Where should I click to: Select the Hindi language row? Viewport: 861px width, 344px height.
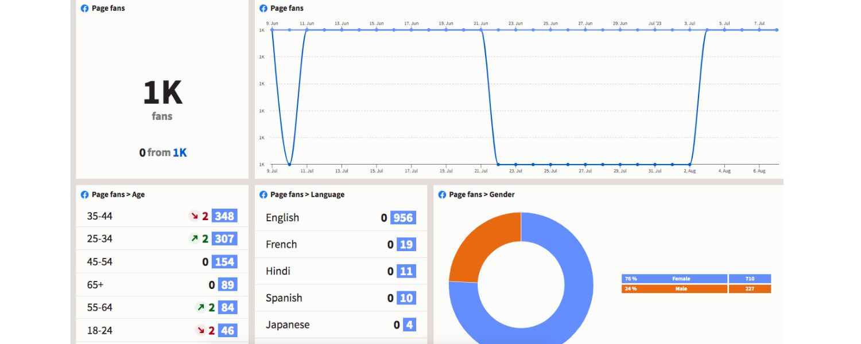(341, 271)
